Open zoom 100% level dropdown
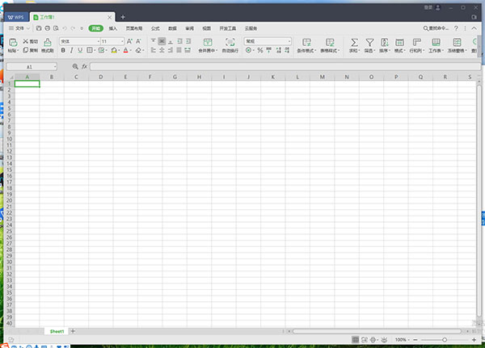This screenshot has height=348, width=485. coord(403,340)
